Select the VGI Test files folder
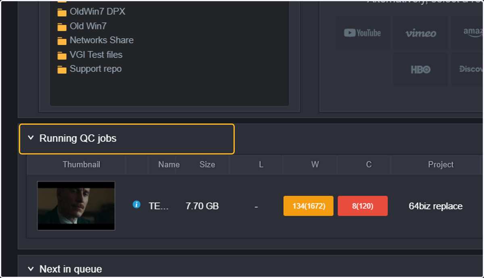The image size is (484, 278). pos(96,55)
